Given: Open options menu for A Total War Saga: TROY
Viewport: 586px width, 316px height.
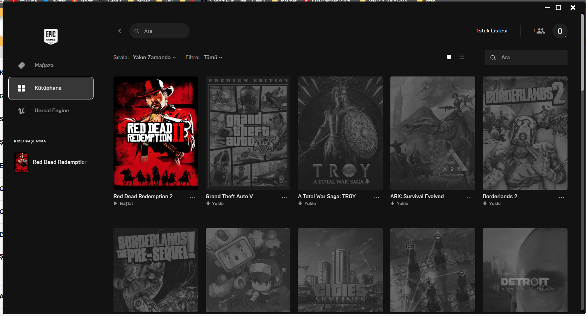Looking at the screenshot, I should pyautogui.click(x=377, y=197).
